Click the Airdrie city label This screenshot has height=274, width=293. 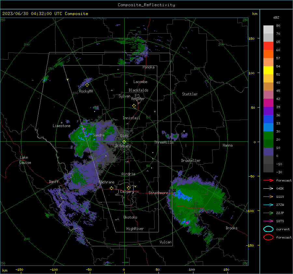click(x=128, y=174)
